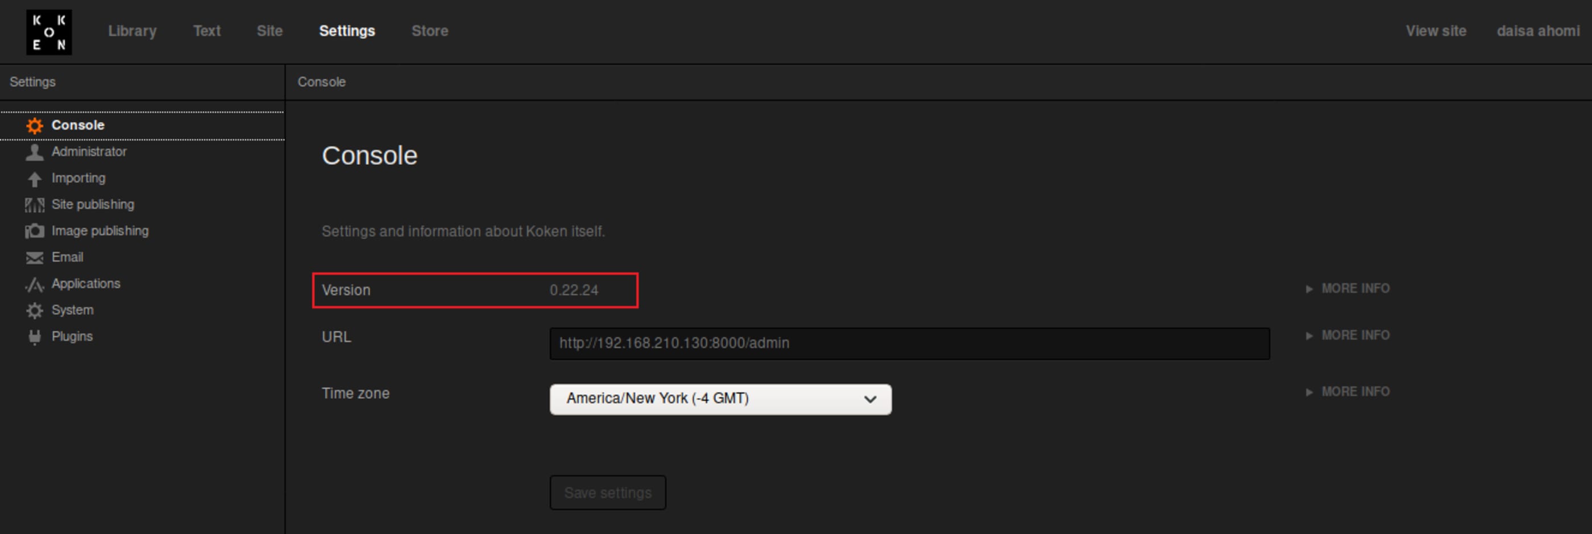Select Console in settings sidebar

tap(142, 126)
